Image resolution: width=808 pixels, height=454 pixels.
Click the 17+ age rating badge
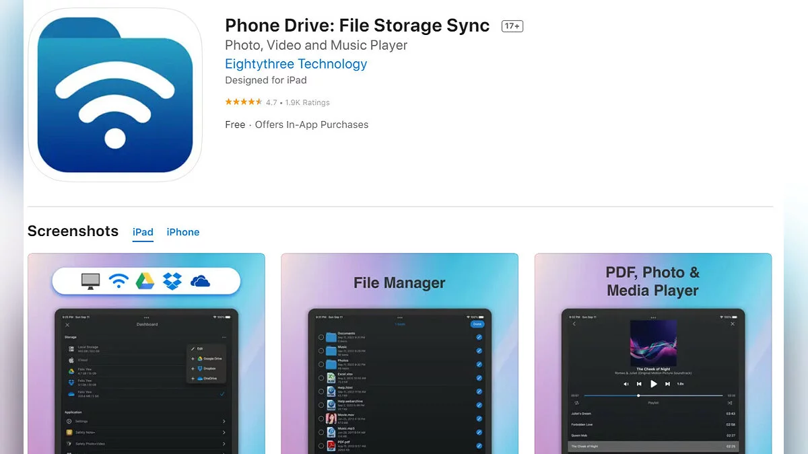[512, 26]
